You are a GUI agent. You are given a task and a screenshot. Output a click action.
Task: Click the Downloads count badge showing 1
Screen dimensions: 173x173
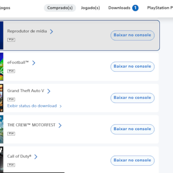click(135, 8)
